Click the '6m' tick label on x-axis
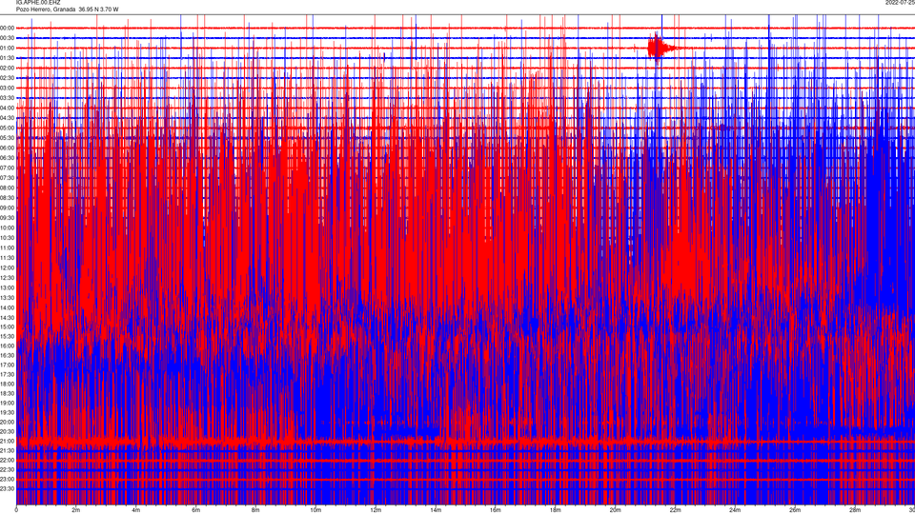915x514 pixels. tap(196, 510)
